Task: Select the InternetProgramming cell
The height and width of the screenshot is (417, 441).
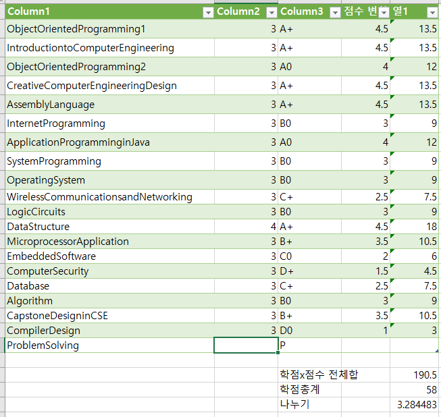Action: (109, 123)
